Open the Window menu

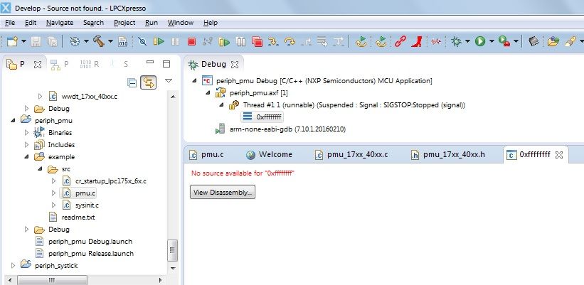click(x=180, y=23)
